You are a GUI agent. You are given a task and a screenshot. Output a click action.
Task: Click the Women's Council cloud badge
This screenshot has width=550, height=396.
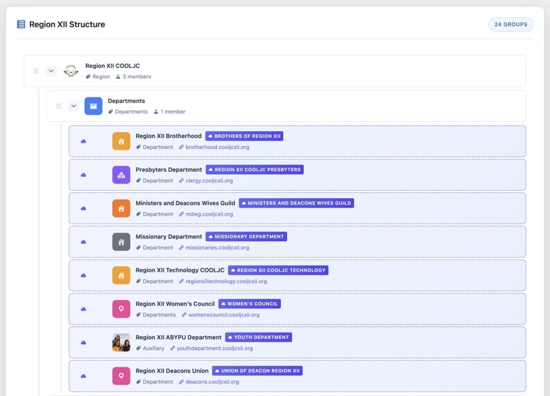[x=249, y=304]
